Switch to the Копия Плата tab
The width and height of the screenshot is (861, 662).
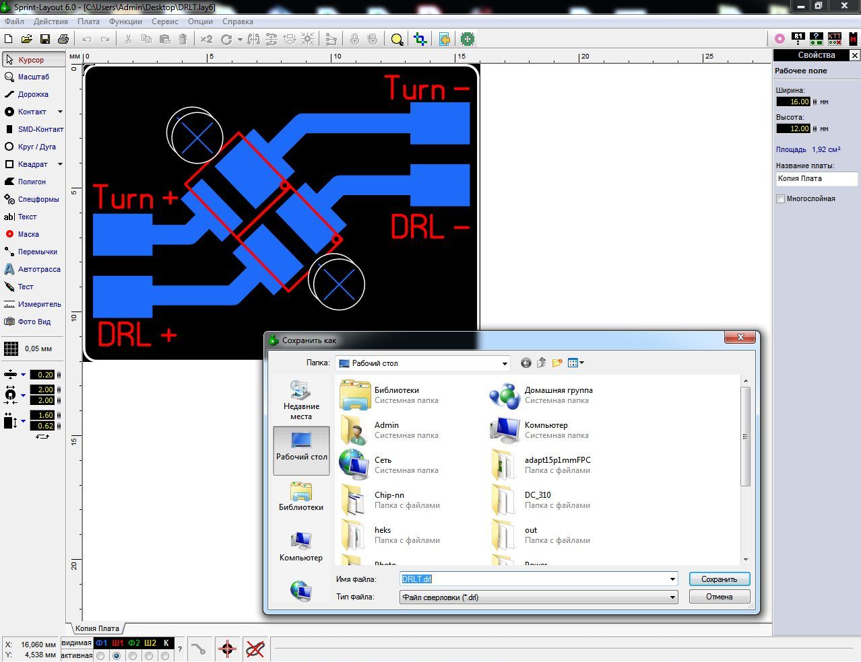97,628
